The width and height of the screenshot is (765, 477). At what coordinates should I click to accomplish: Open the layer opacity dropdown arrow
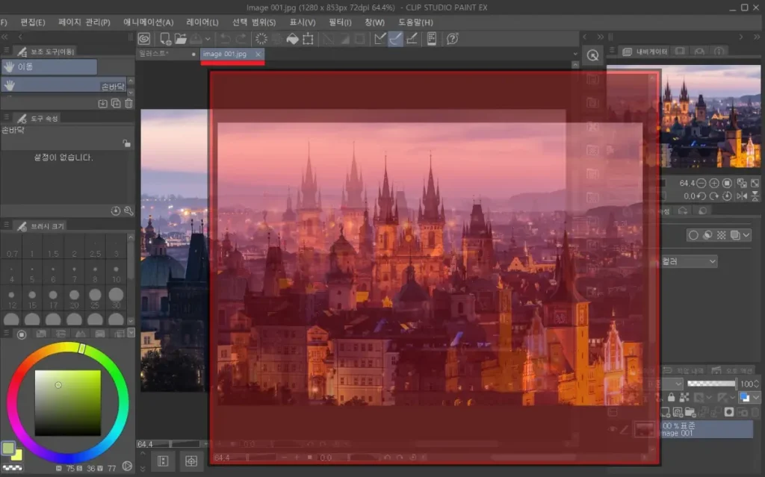click(x=757, y=384)
